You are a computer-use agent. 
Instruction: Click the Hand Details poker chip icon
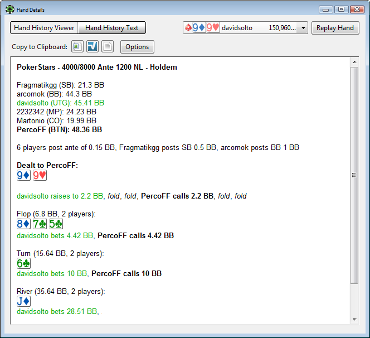point(10,9)
